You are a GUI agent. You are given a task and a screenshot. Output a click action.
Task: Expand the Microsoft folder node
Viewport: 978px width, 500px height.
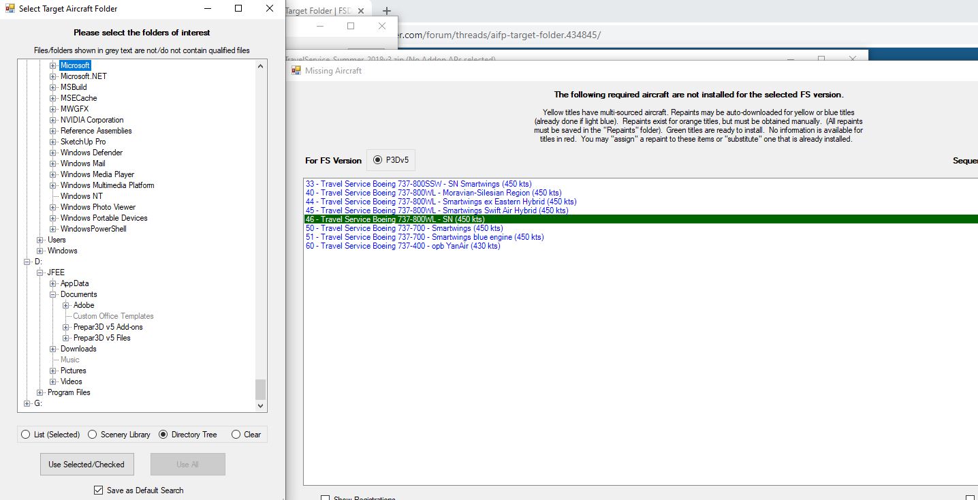point(53,65)
